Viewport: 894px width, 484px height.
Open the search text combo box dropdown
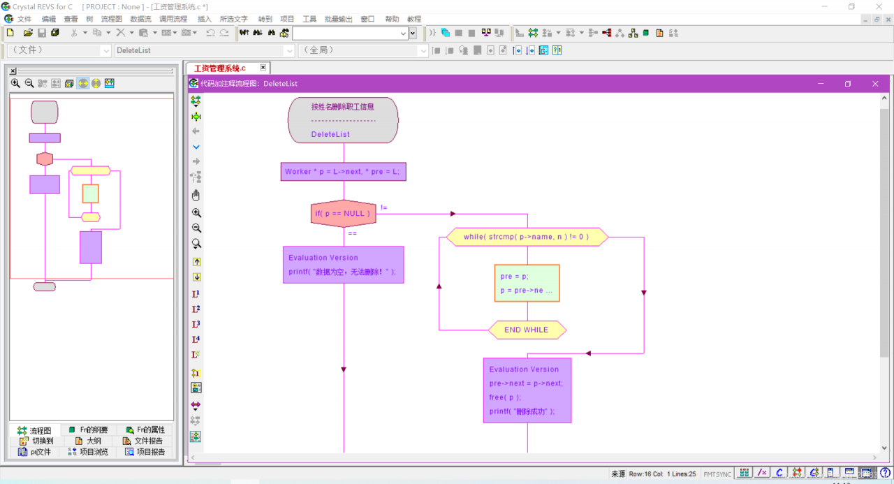pyautogui.click(x=403, y=33)
